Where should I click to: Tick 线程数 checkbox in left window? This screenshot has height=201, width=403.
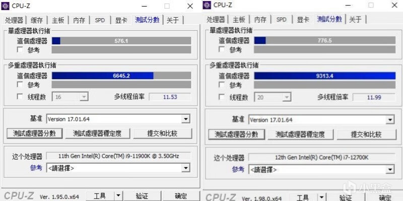pyautogui.click(x=20, y=97)
